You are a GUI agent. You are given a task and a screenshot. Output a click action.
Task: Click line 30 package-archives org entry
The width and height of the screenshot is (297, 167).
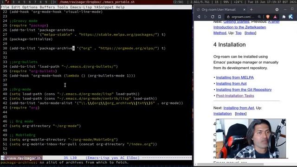88,48
